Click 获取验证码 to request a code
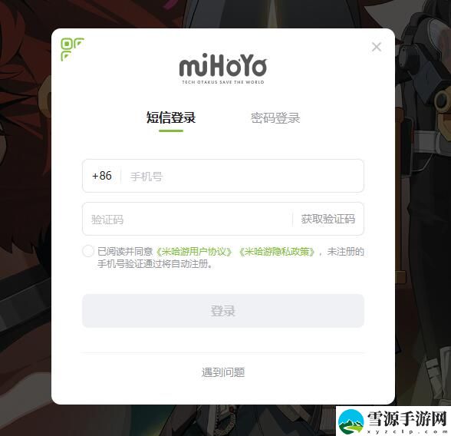 click(328, 219)
